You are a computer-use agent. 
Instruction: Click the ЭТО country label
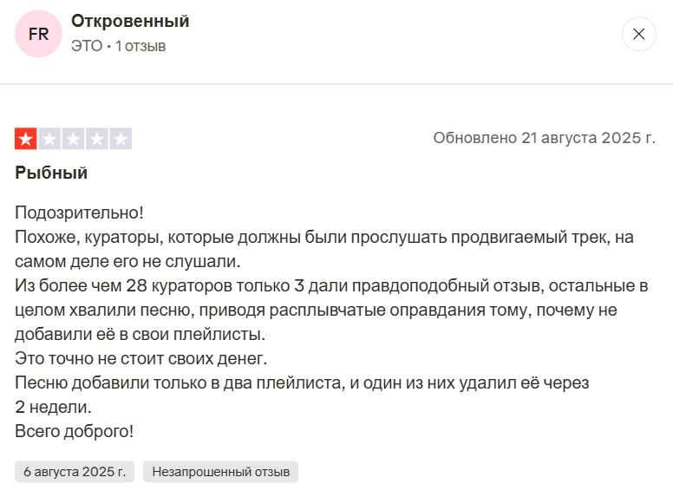[x=86, y=46]
